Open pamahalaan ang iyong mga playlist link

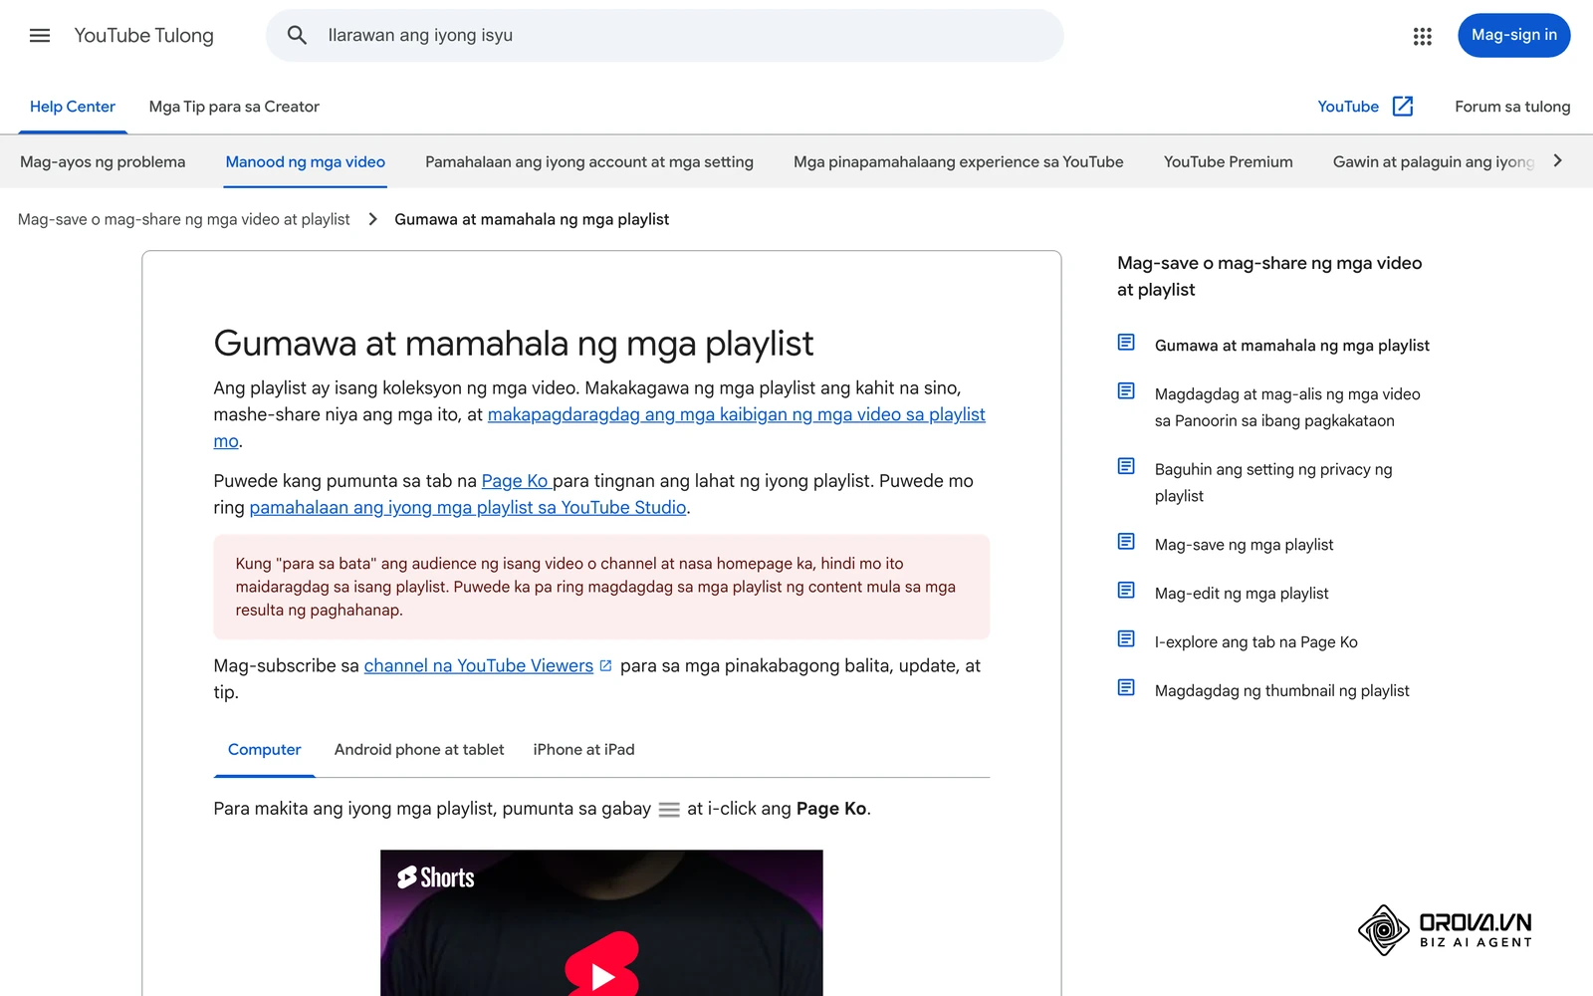468,507
